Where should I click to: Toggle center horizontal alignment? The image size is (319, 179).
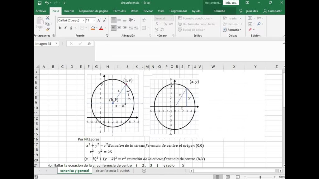[119, 28]
